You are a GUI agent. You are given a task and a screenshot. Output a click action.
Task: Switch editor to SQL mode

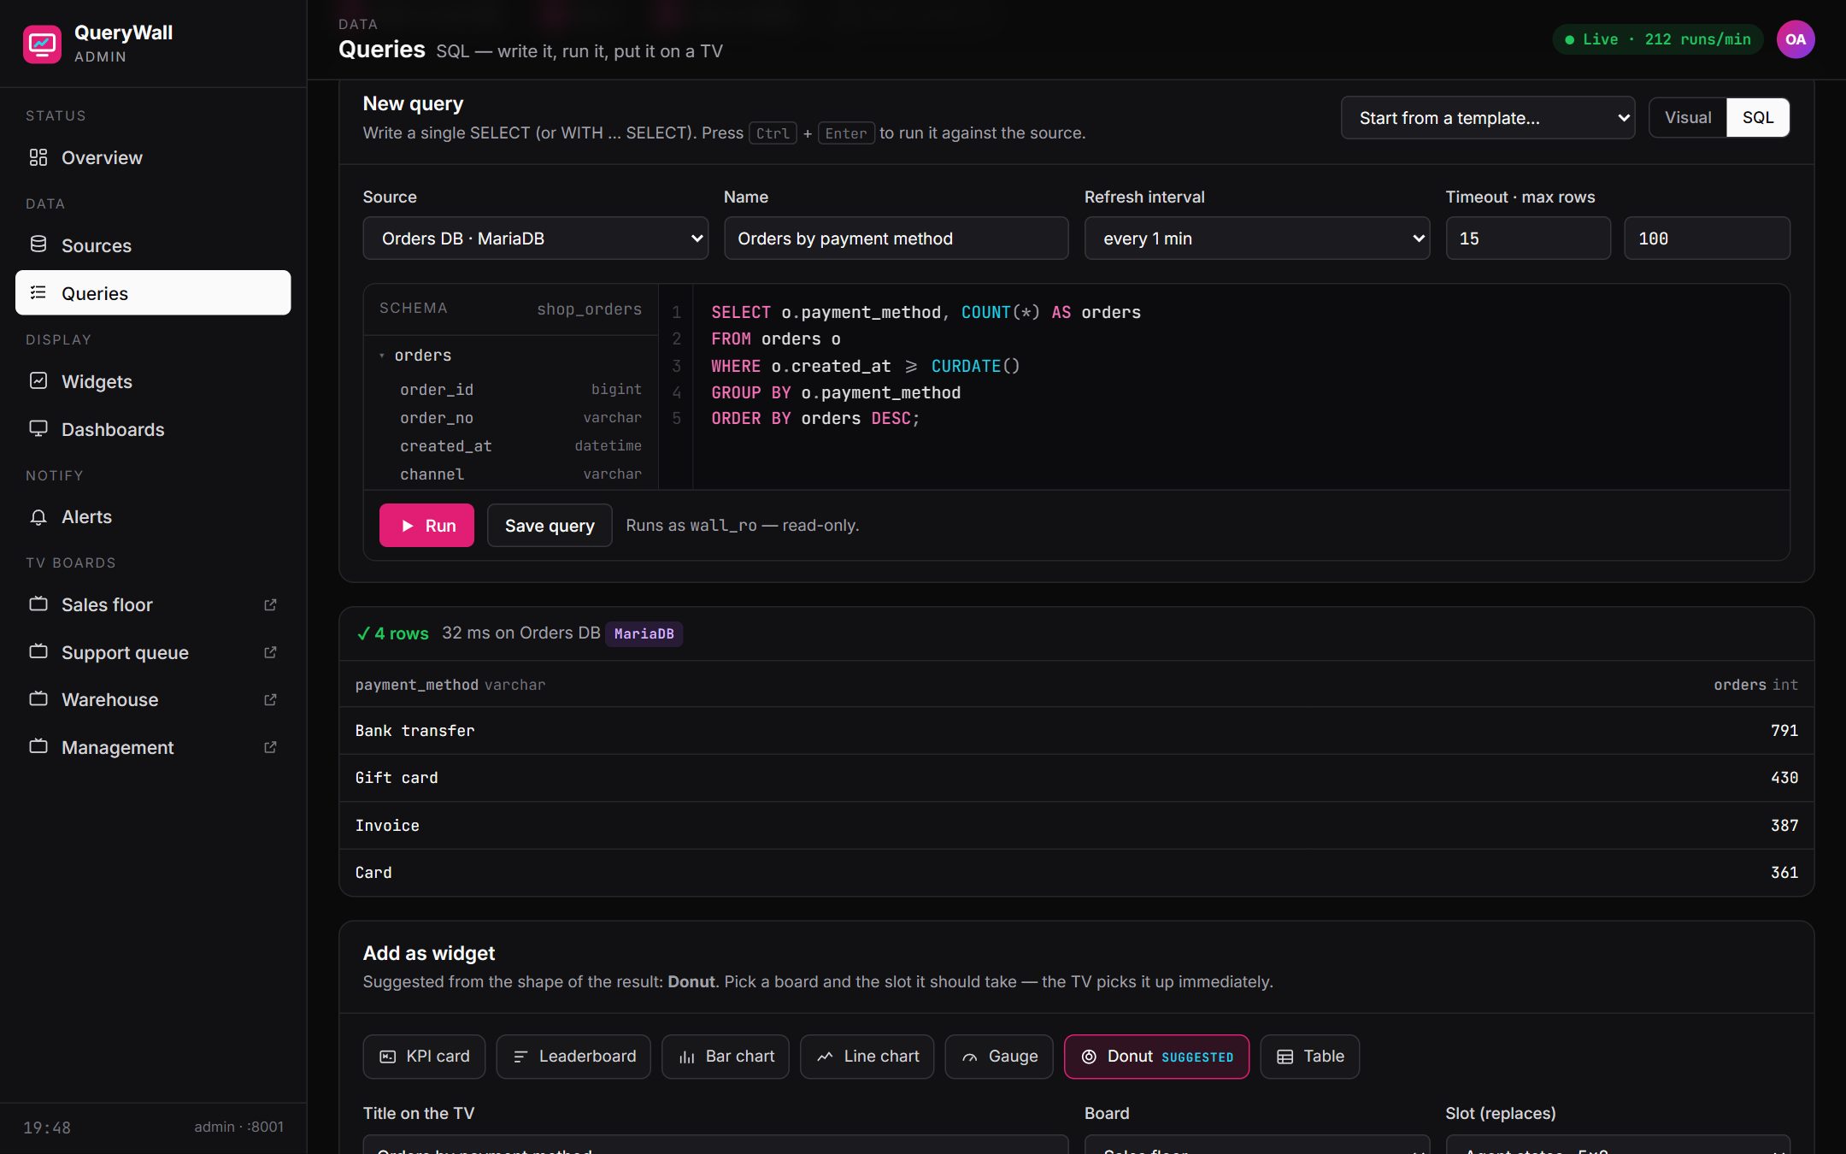tap(1758, 118)
